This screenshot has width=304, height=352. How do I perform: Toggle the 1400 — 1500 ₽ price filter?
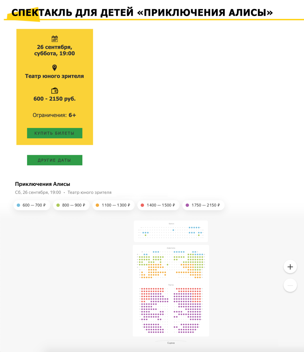(x=158, y=205)
